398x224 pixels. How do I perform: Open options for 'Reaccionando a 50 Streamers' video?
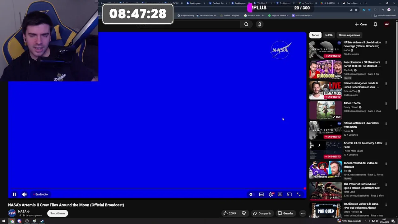point(386,63)
